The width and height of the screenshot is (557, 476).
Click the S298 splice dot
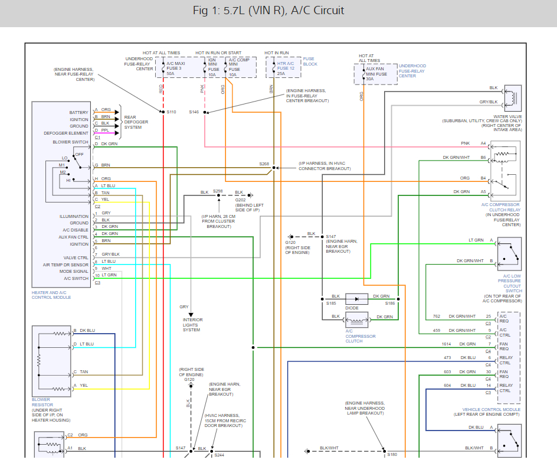218,195
